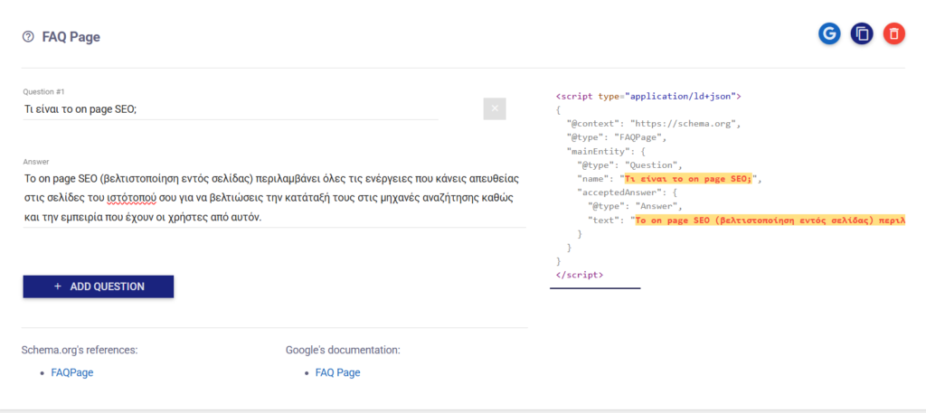Click the question mark icon beside FAQ Page

[28, 36]
